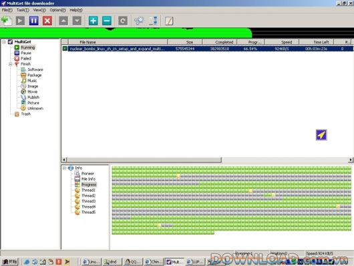The height and width of the screenshot is (266, 354).
Task: Remove a thread with the cyan minus button
Action: [107, 21]
